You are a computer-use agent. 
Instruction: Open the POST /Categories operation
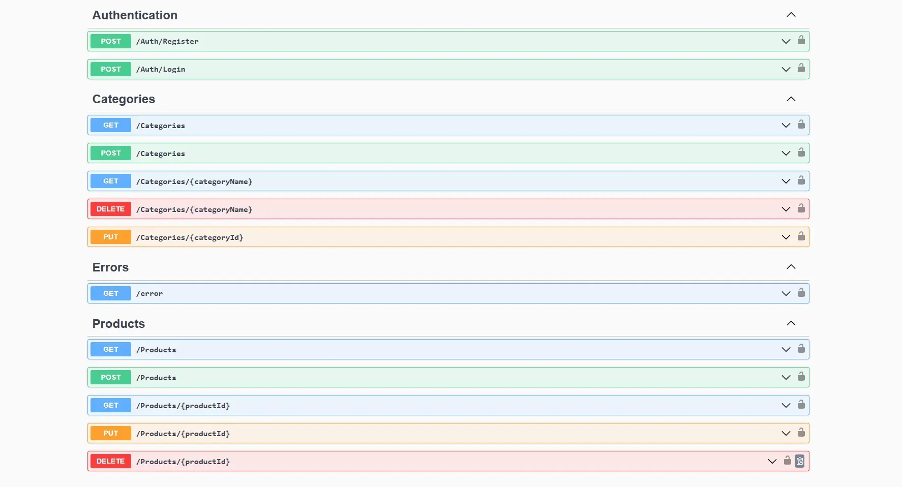(448, 153)
